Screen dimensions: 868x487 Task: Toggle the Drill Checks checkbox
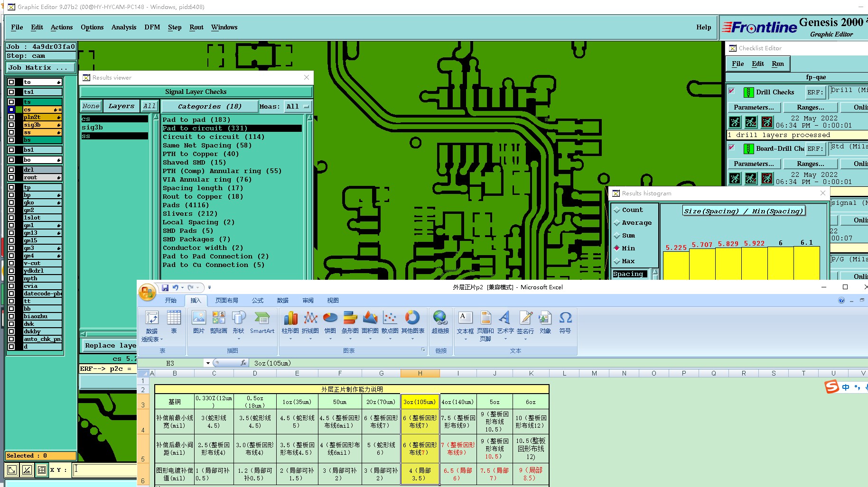click(732, 91)
